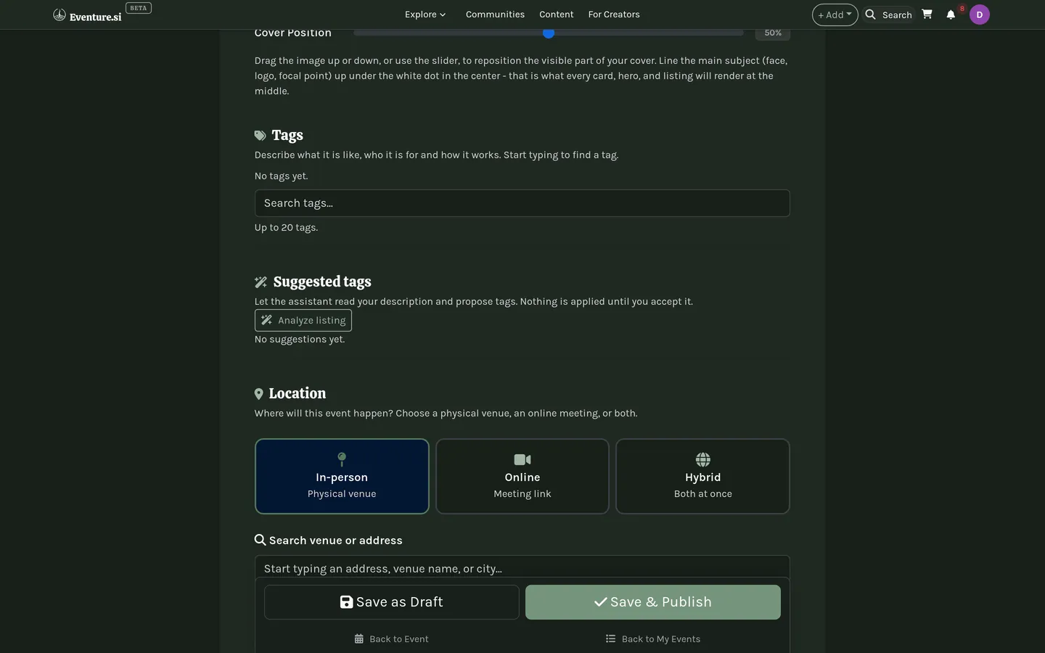
Task: Open notifications bell icon
Action: [x=951, y=15]
